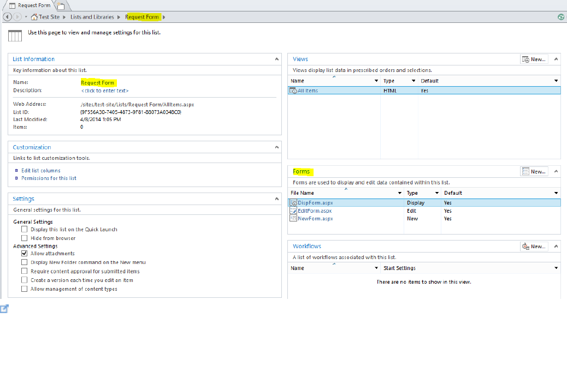Image resolution: width=567 pixels, height=372 pixels.
Task: Expand arrow after Test Site breadcrumb
Action: coord(64,17)
